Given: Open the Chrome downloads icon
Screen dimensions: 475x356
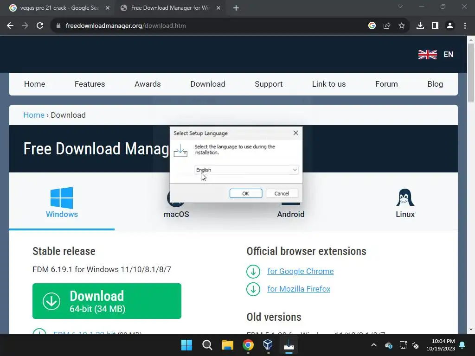Looking at the screenshot, I should coord(420,26).
